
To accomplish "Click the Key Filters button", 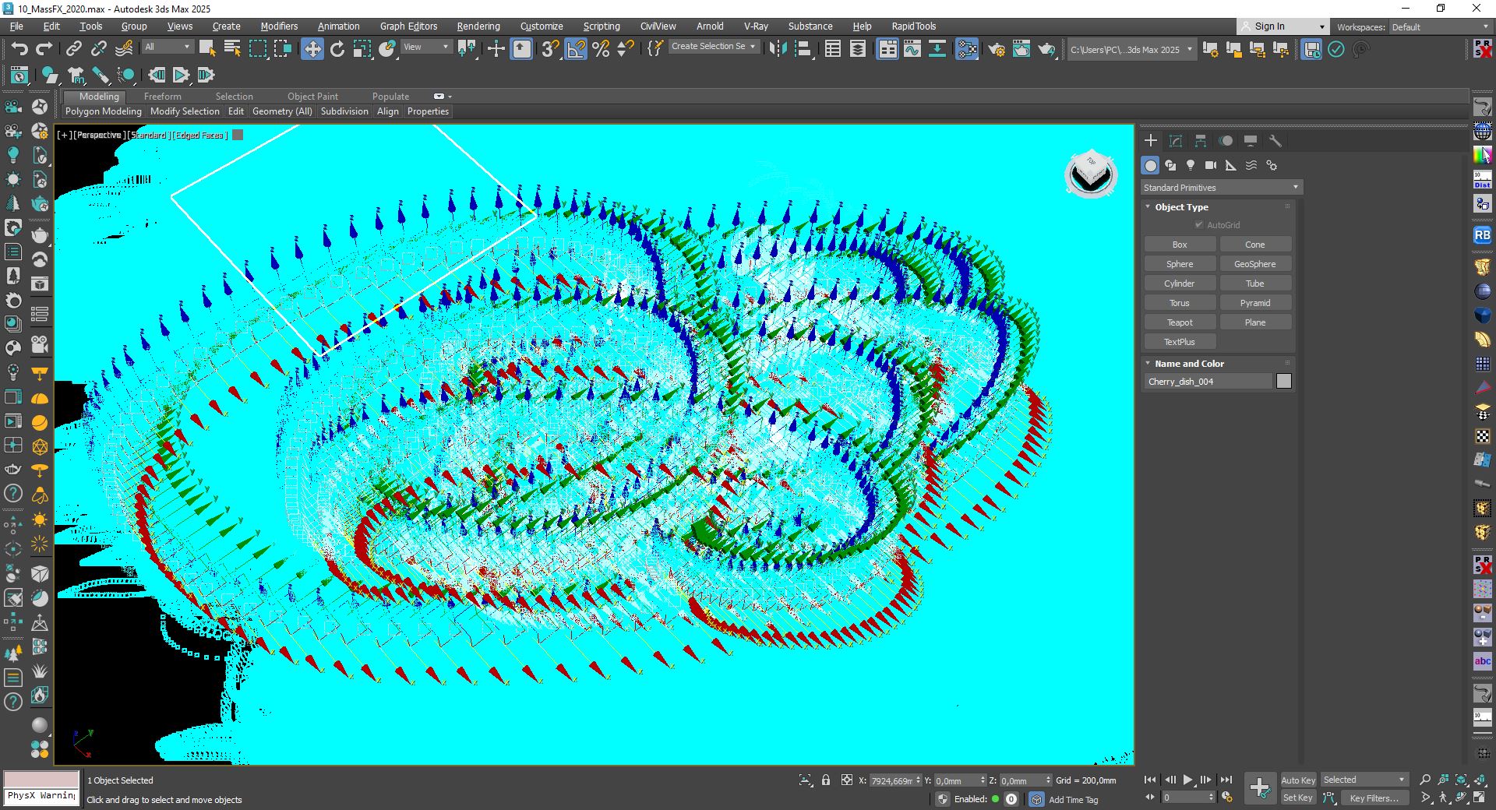I will (x=1374, y=798).
